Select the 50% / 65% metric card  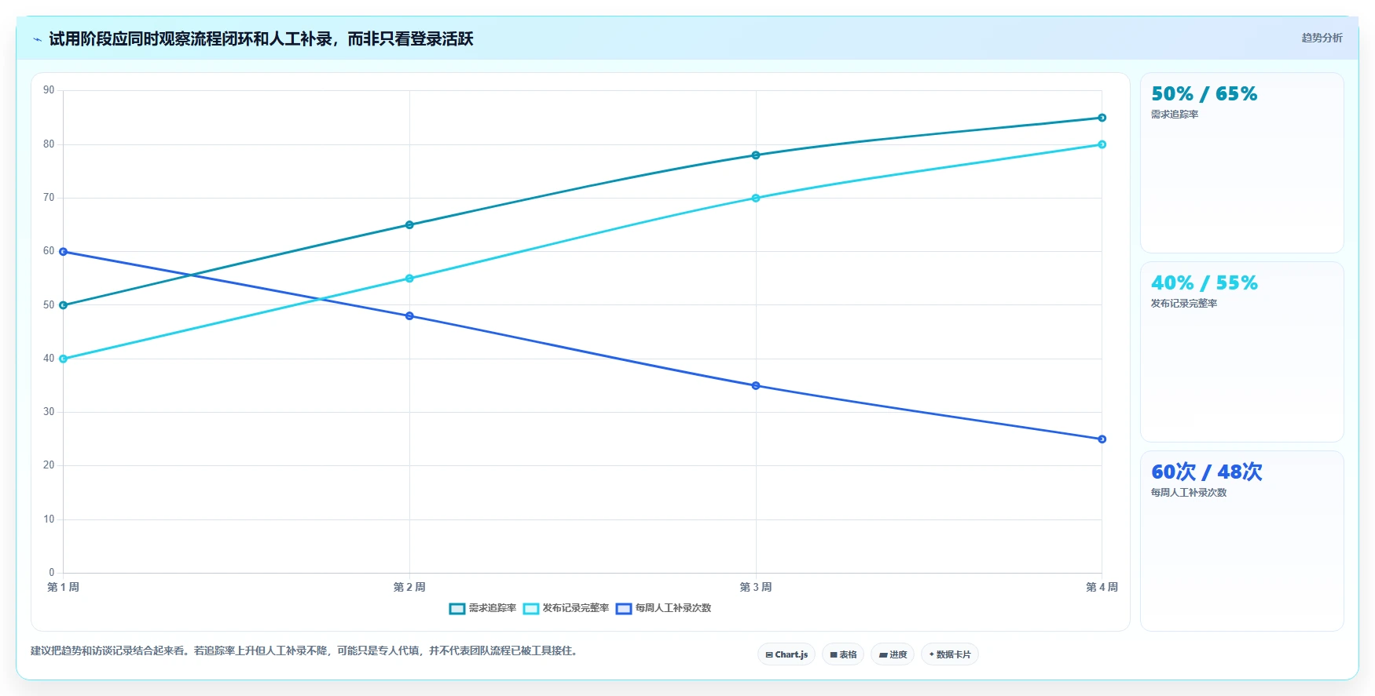click(1242, 162)
